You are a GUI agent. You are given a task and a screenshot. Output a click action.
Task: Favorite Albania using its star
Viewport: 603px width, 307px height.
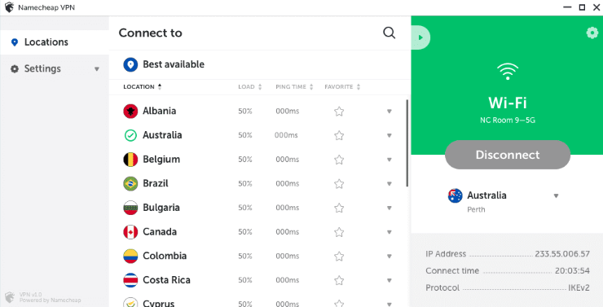tap(339, 112)
